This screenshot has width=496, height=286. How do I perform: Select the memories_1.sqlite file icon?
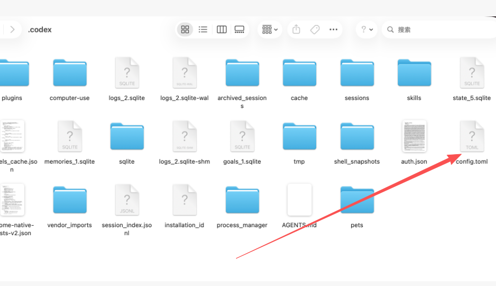pos(69,136)
